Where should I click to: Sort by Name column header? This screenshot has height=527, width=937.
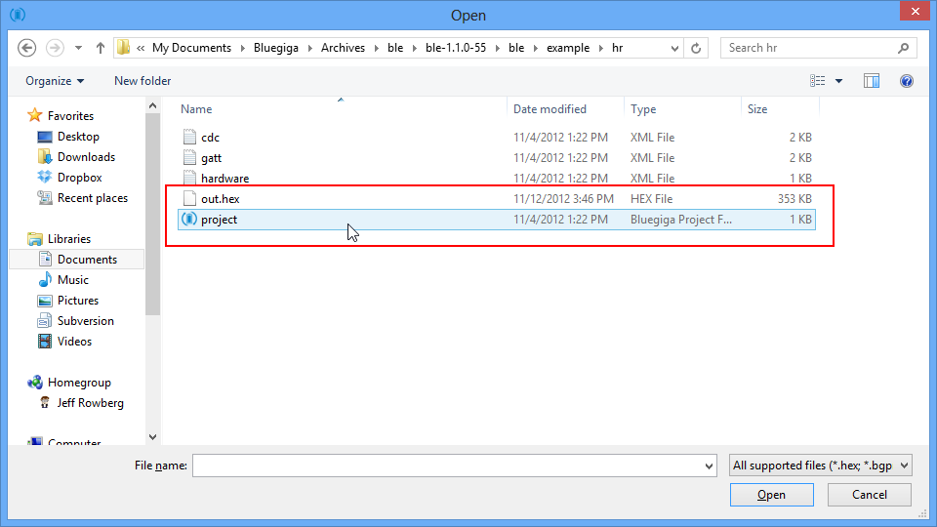coord(196,109)
